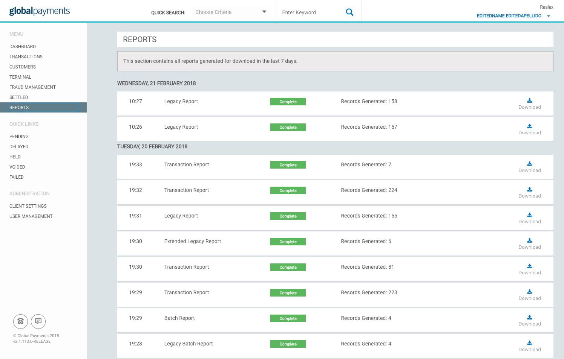The image size is (564, 359).
Task: Expand the EDITEDNAME EDITEDAPELLIDO user menu
Action: tap(513, 16)
